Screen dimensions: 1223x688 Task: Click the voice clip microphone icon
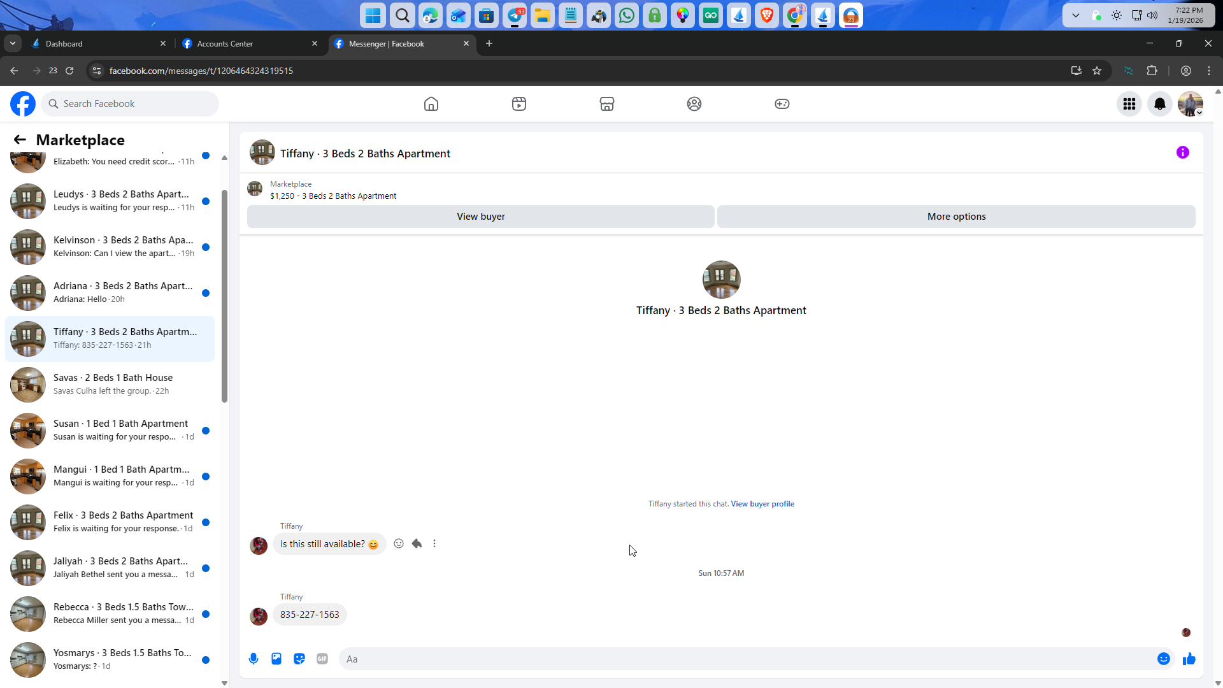(x=254, y=659)
